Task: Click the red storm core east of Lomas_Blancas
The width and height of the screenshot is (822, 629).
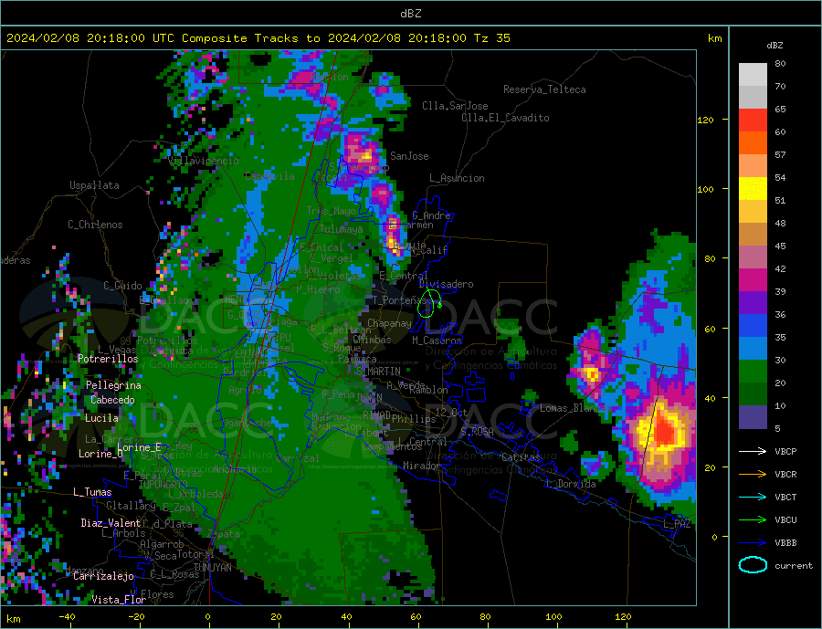Action: (x=664, y=430)
